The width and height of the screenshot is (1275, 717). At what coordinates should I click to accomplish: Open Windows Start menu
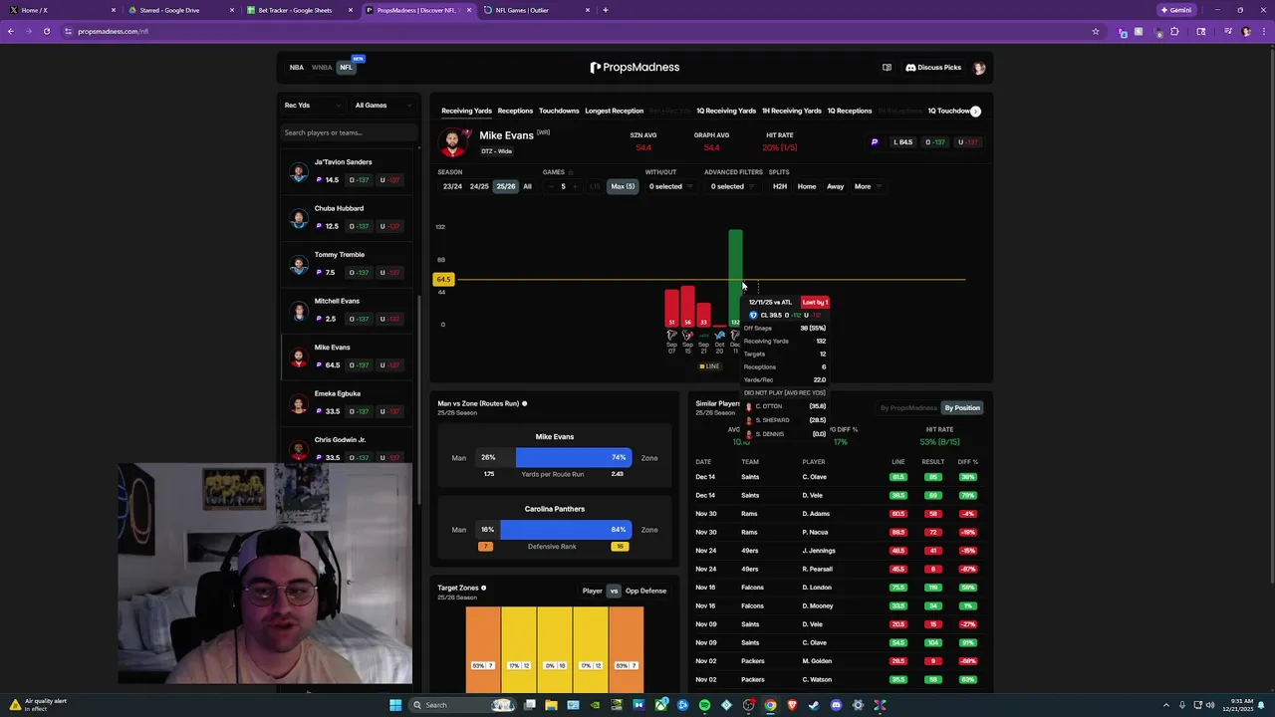[395, 705]
